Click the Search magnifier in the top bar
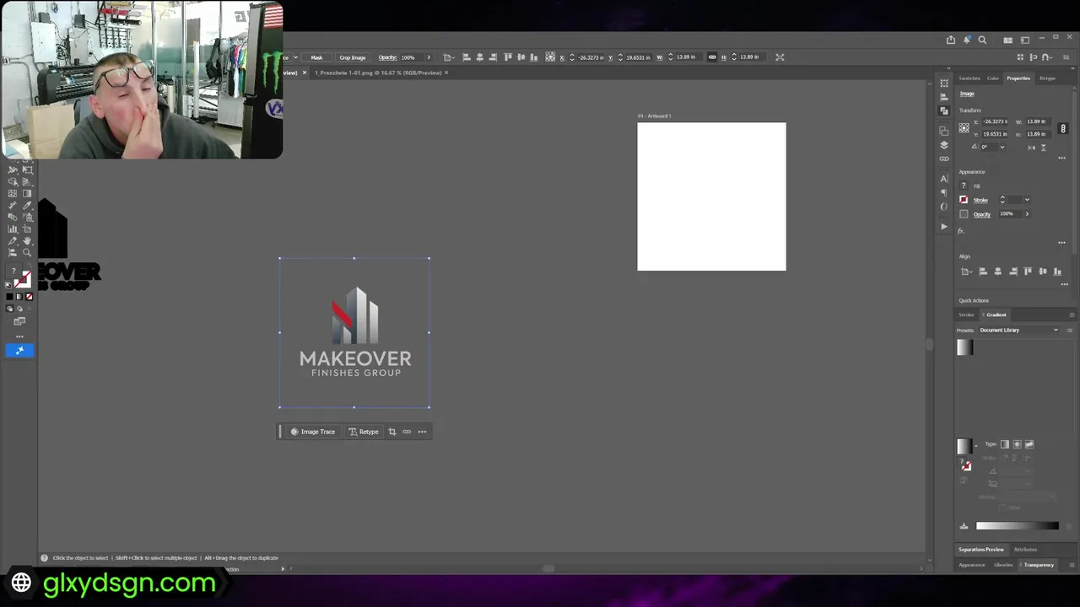 [982, 40]
